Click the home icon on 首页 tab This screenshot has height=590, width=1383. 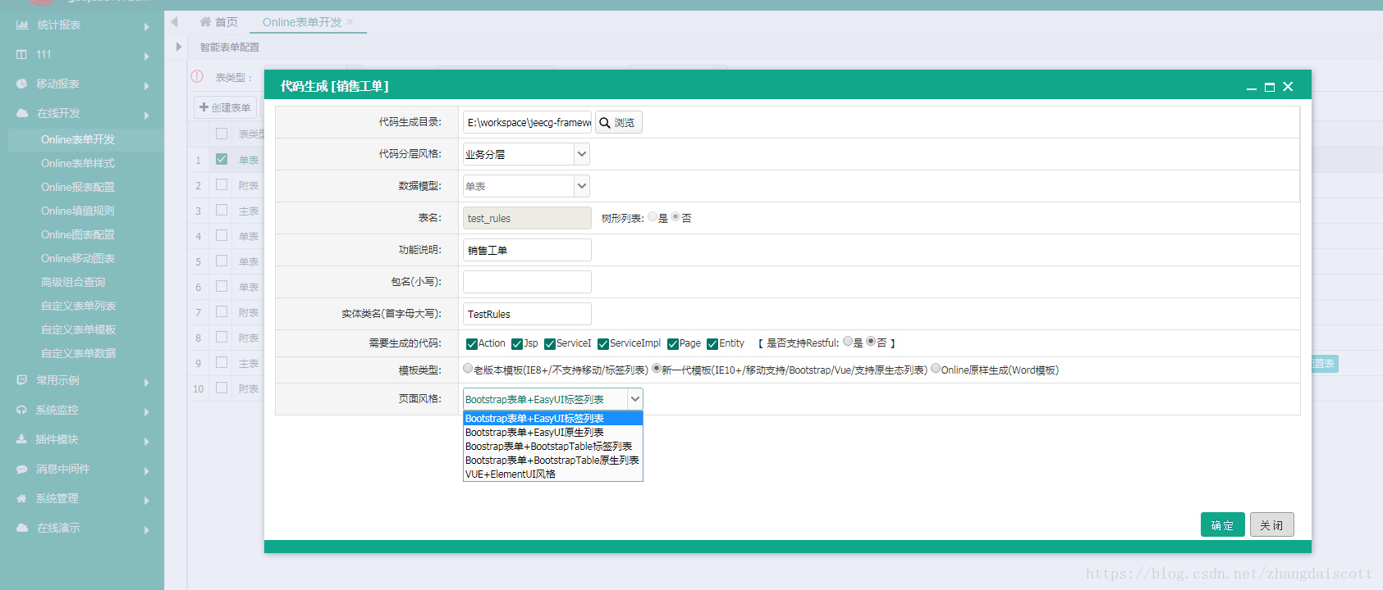coord(205,22)
